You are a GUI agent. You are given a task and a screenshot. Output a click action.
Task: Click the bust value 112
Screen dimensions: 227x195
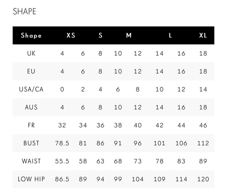203,143
